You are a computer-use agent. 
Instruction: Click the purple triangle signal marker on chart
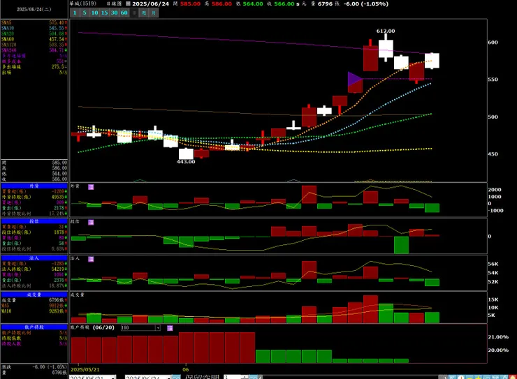pyautogui.click(x=354, y=79)
